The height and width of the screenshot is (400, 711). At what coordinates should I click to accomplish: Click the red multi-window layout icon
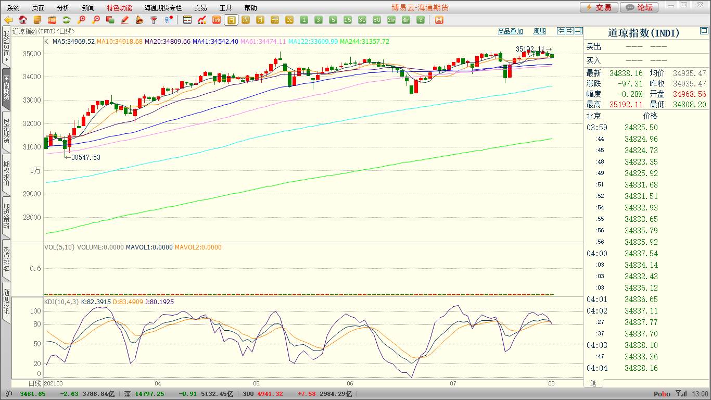pyautogui.click(x=439, y=20)
